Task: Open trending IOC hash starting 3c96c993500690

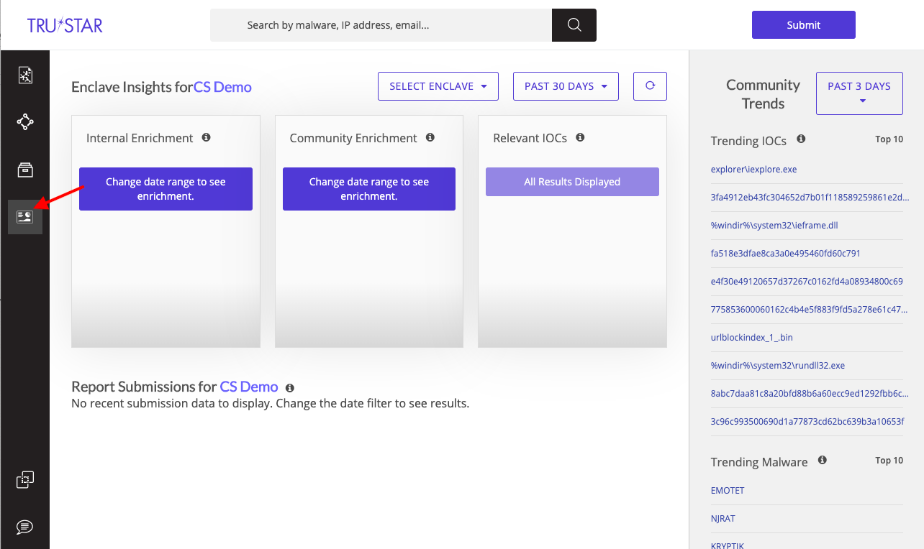Action: click(807, 421)
